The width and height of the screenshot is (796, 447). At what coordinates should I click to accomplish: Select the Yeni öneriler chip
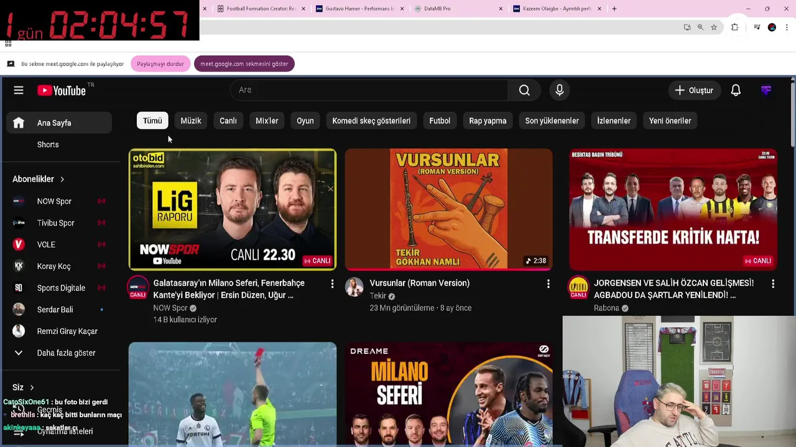(670, 120)
